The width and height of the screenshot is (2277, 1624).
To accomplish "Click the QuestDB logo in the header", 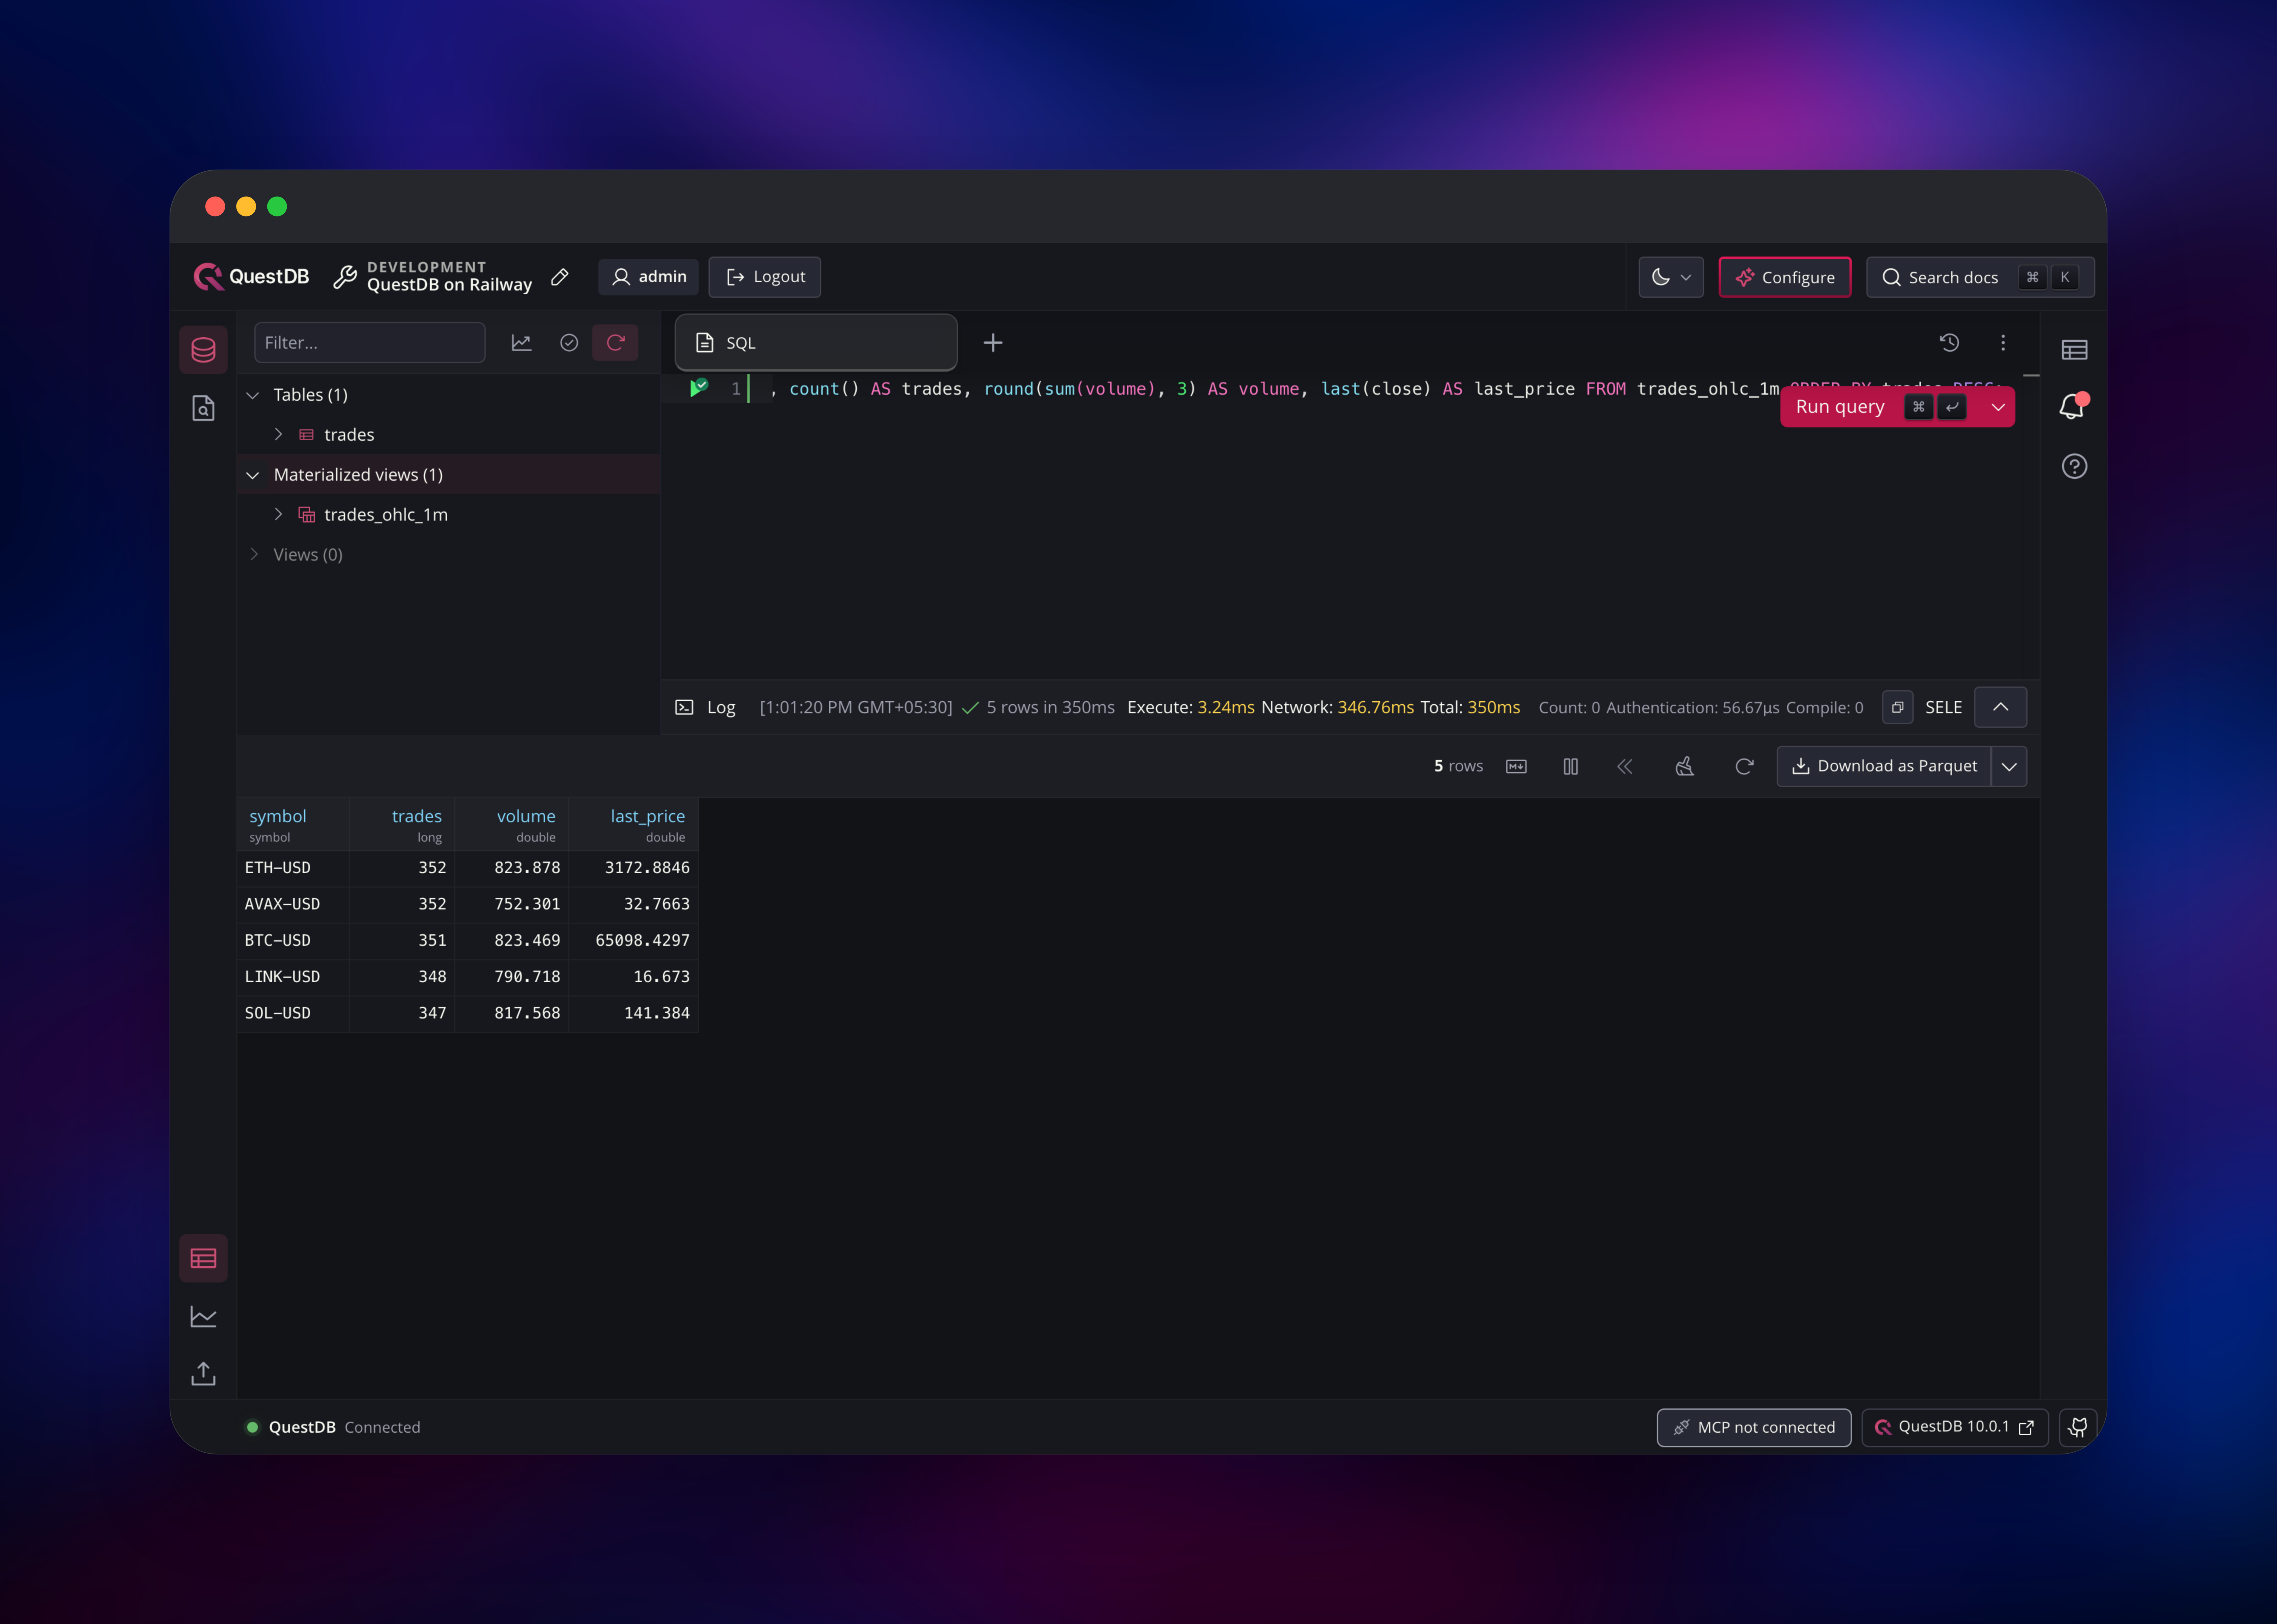I will tap(251, 277).
